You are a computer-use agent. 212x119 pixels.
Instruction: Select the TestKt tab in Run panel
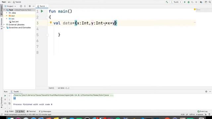[15, 92]
